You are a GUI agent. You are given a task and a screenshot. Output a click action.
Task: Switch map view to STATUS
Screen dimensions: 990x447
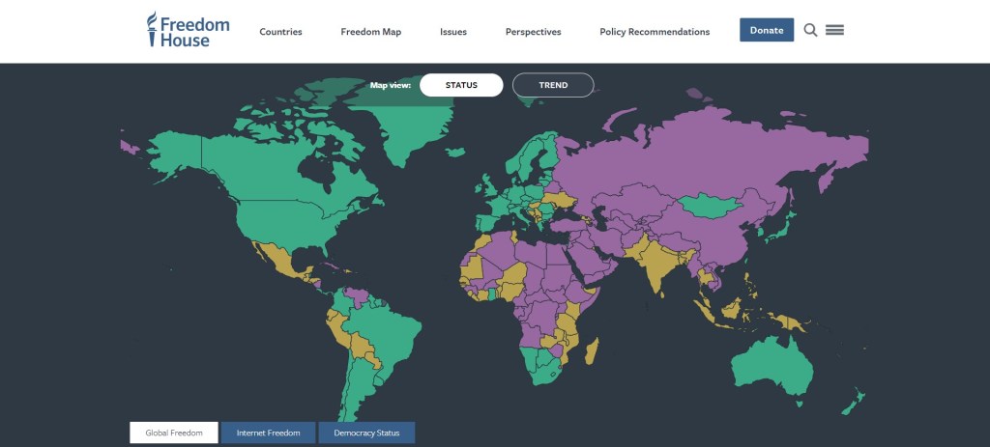click(x=461, y=85)
